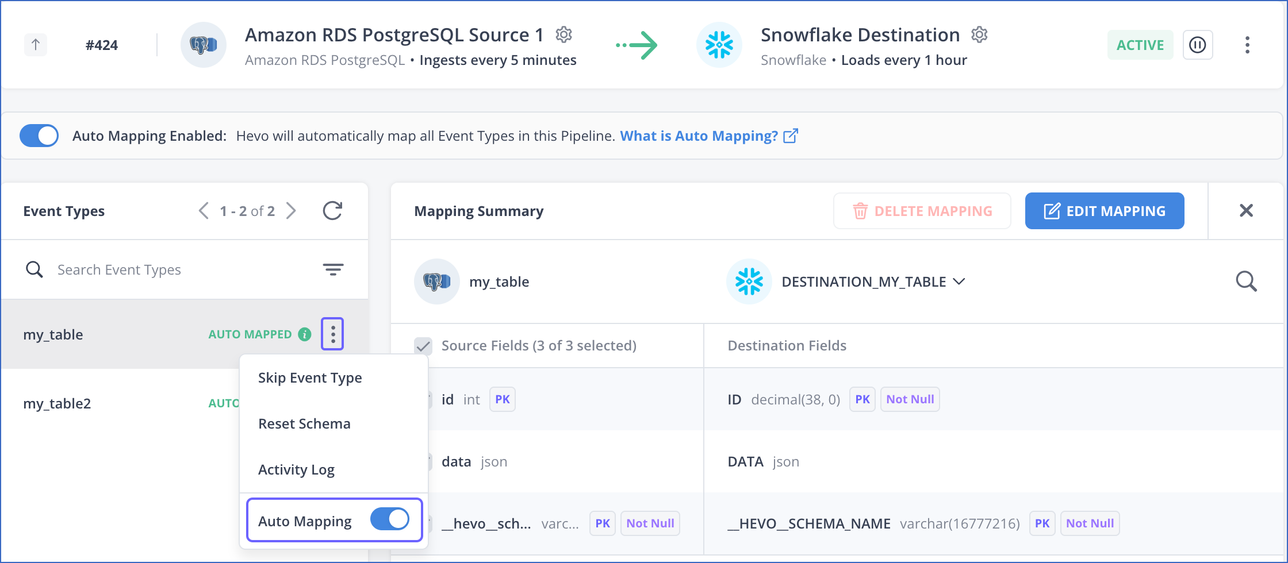Go to next page of Event Types
1288x563 pixels.
(x=292, y=211)
